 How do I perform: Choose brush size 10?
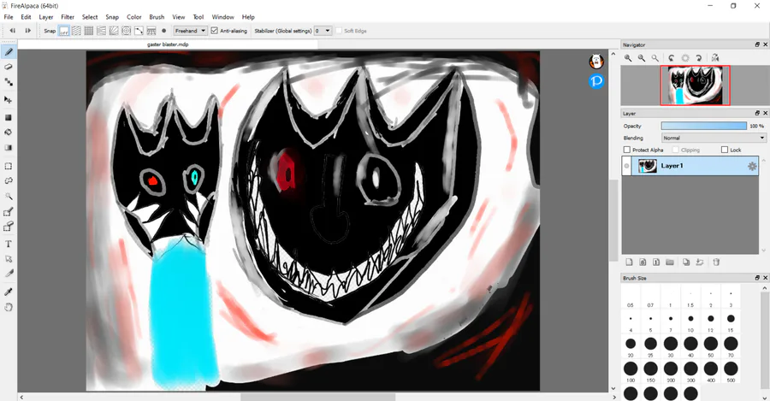(x=690, y=319)
